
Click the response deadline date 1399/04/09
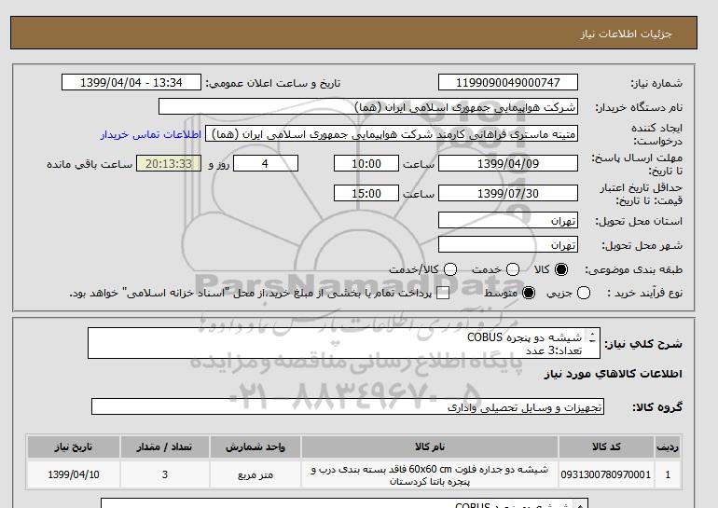coord(508,163)
